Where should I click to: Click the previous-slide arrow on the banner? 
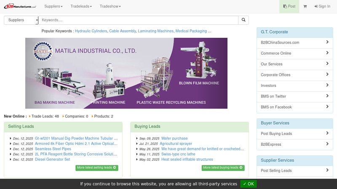40,73
